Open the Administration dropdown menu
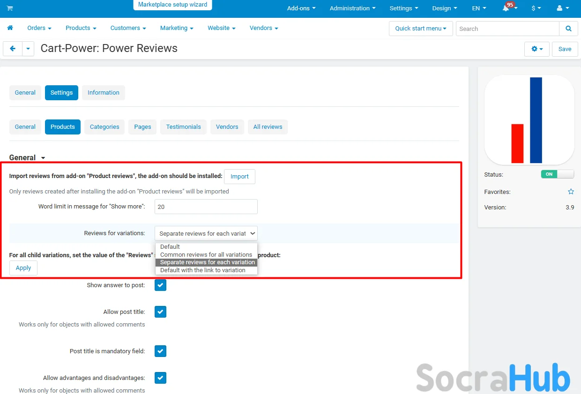 [353, 8]
